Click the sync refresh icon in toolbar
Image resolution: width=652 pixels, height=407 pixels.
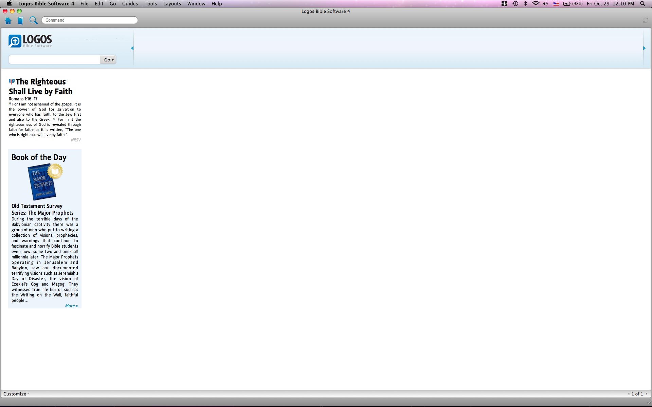tap(645, 21)
